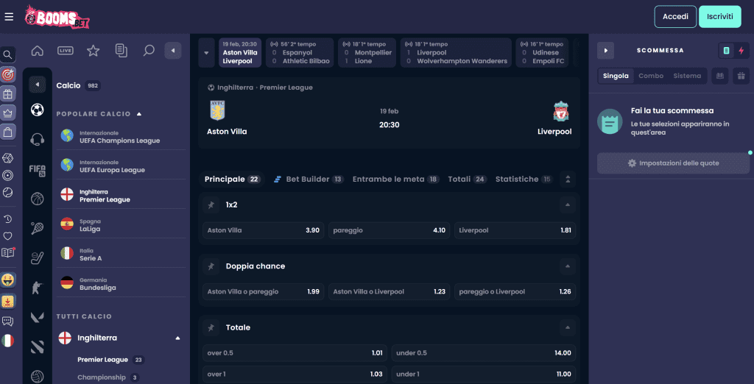Open the dice casino icon
Viewport: 754px width, 384px height.
tap(7, 158)
